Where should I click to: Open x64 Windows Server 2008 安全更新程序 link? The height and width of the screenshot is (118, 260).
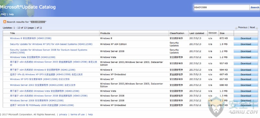49,96
